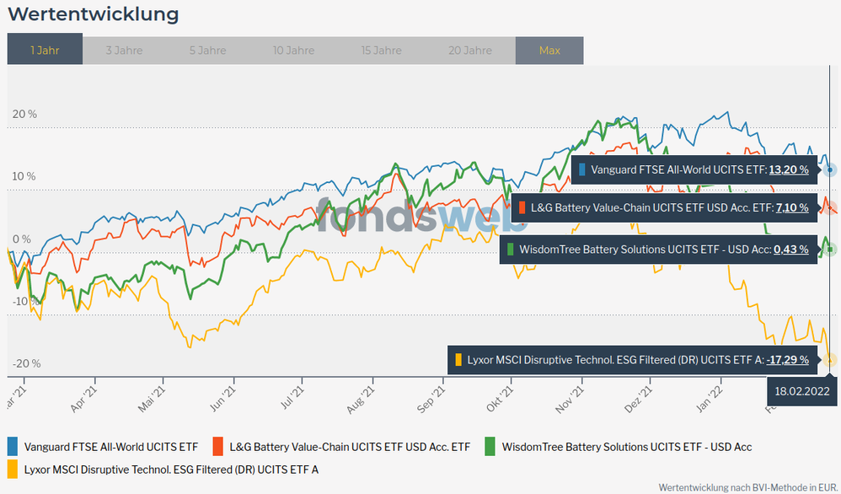Click the yellow data point marker at chart end
841x494 pixels.
tap(831, 360)
